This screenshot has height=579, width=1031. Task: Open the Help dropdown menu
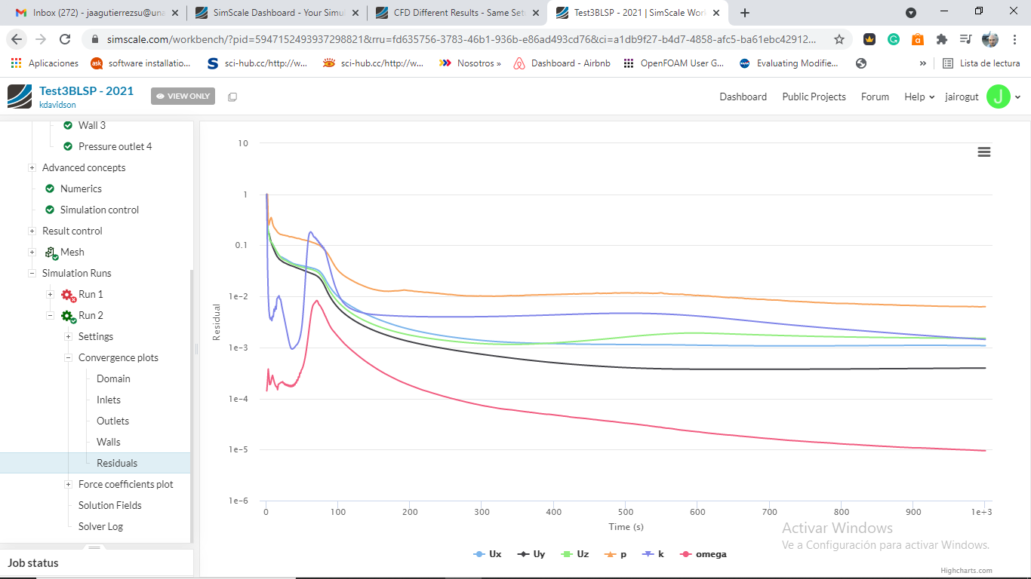tap(919, 96)
